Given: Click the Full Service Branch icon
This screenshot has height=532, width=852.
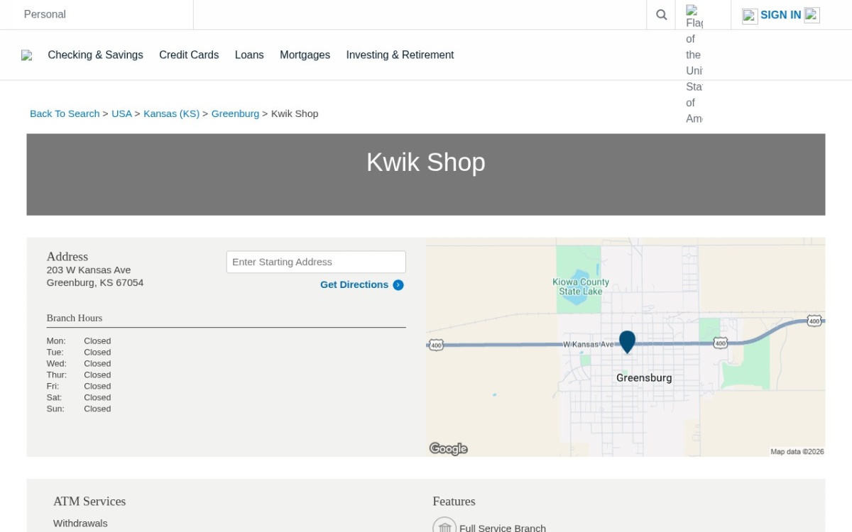Looking at the screenshot, I should 444,526.
